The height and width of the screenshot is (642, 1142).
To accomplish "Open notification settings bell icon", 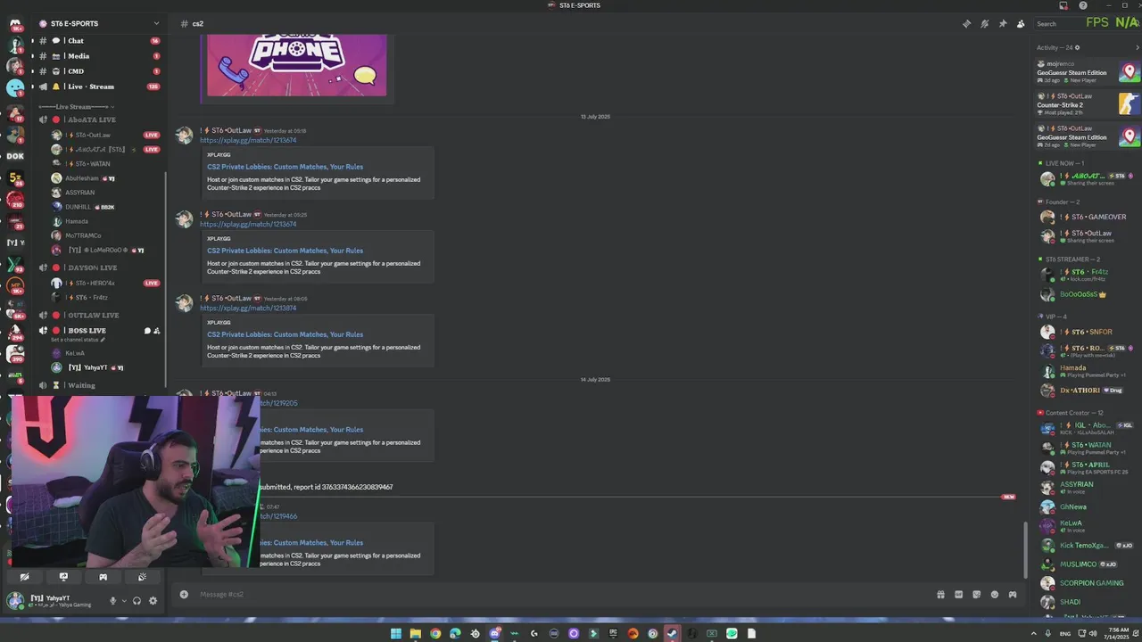I will (984, 24).
